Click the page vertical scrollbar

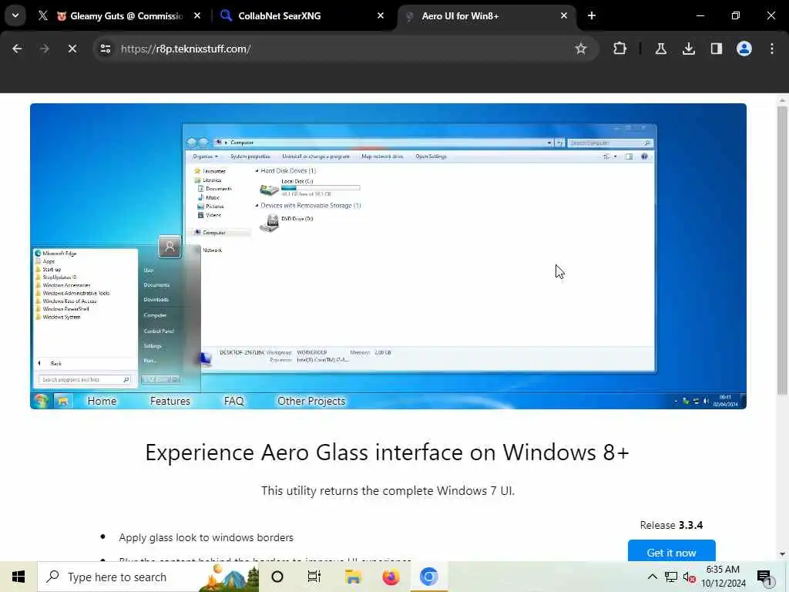click(x=782, y=251)
